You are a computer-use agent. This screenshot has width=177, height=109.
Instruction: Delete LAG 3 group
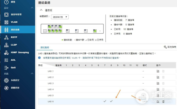163,84
